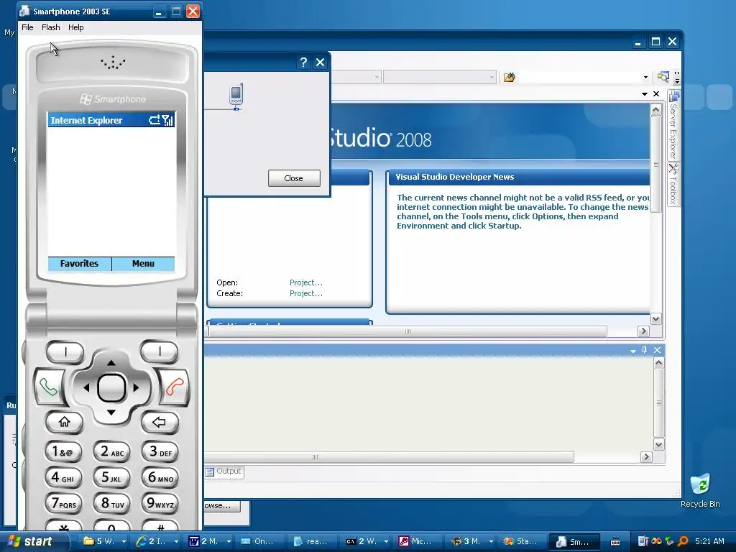736x552 pixels.
Task: Open dropdown next to toolbar search field
Action: 645,77
